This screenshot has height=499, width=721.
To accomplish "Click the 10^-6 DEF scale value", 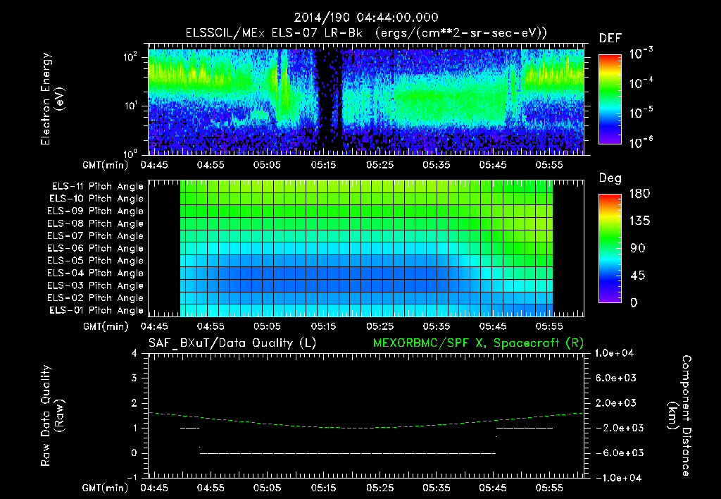I will pos(641,142).
